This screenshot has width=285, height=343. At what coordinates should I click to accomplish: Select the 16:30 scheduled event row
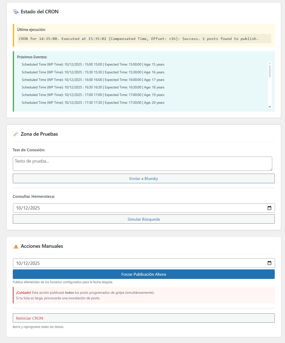point(93,87)
